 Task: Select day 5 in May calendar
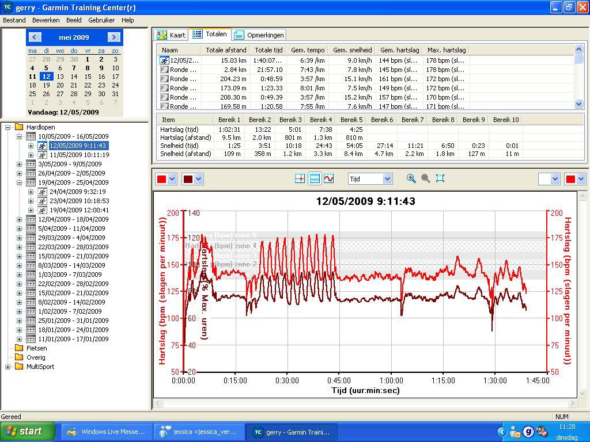click(46, 68)
